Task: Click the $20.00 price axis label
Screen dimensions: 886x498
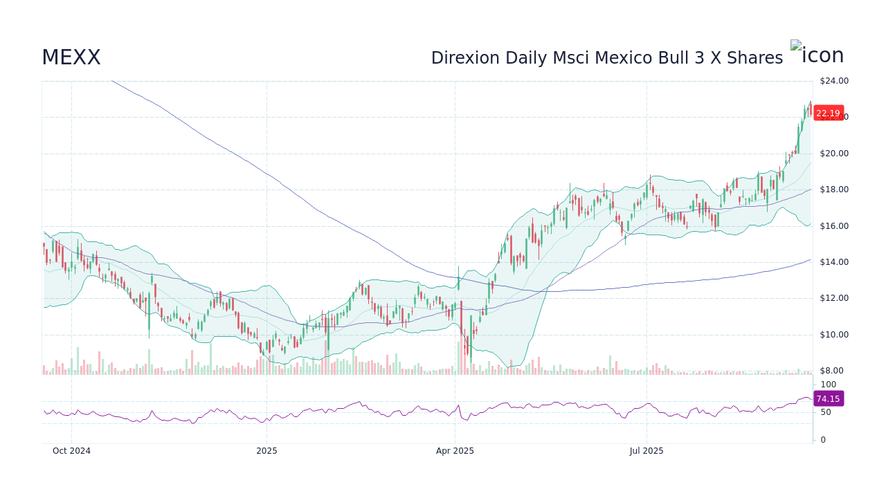Action: pos(834,154)
